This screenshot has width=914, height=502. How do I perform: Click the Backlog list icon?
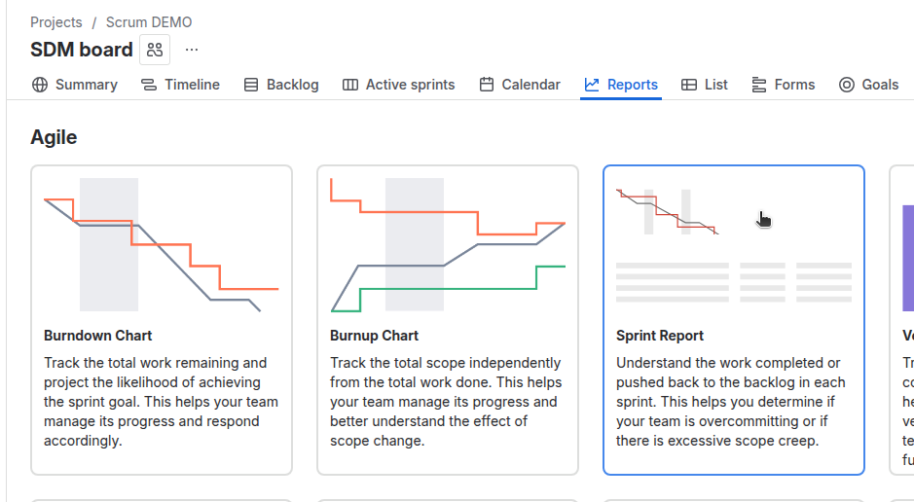(251, 85)
